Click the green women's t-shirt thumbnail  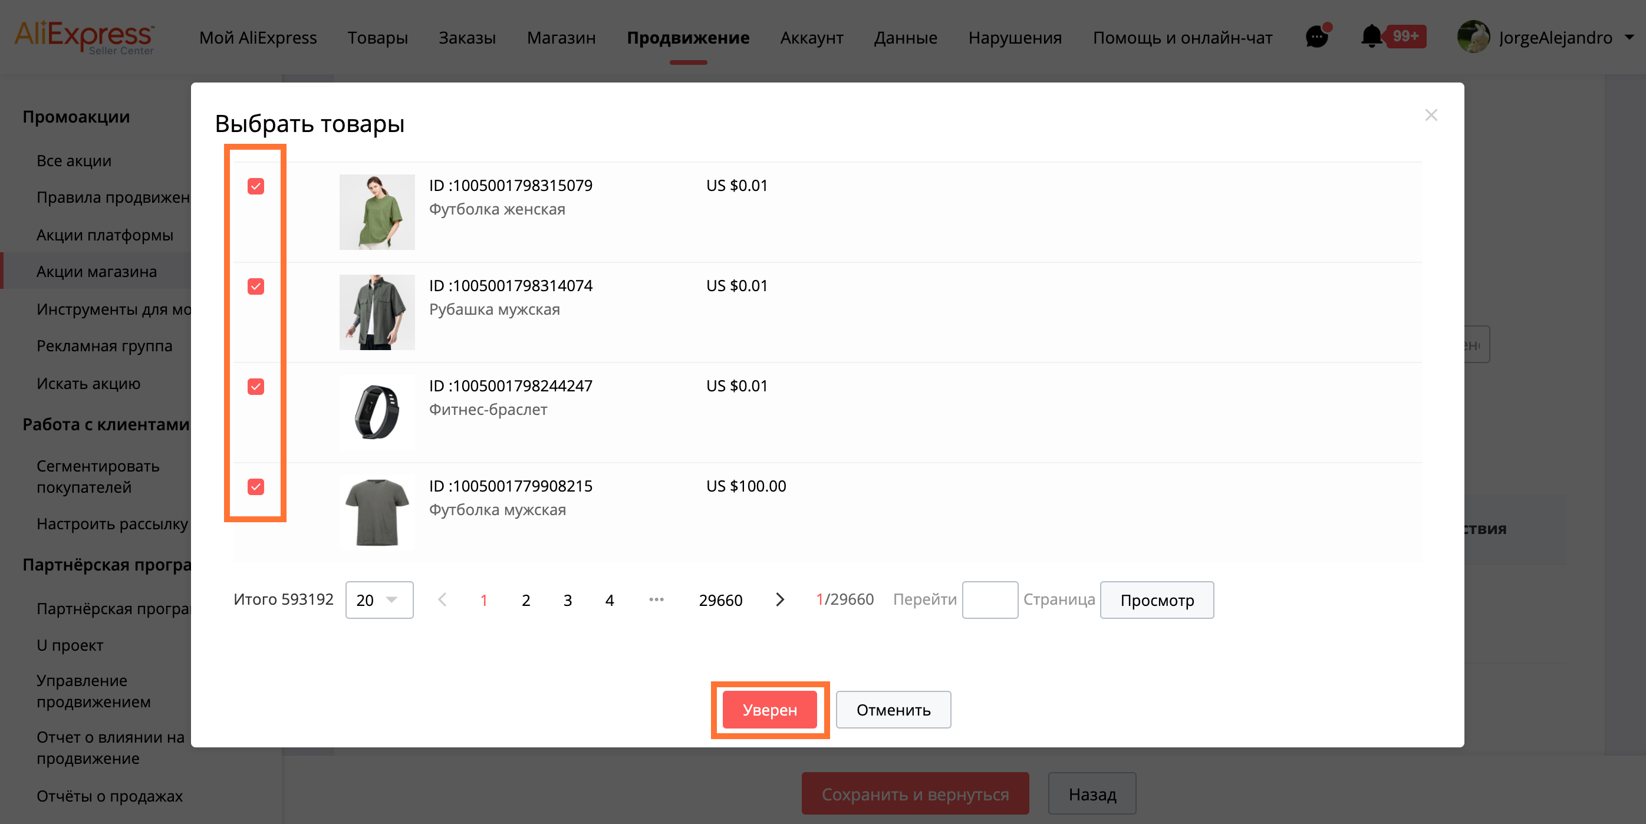point(376,212)
